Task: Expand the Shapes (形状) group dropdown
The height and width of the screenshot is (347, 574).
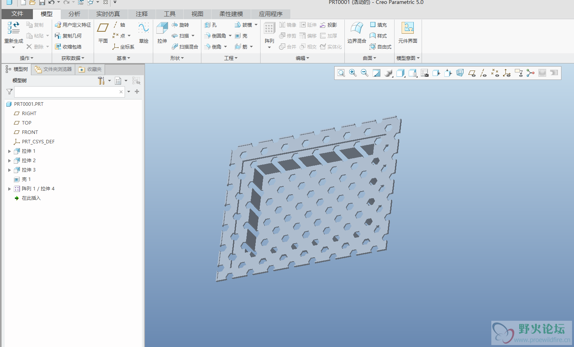Action: [177, 58]
